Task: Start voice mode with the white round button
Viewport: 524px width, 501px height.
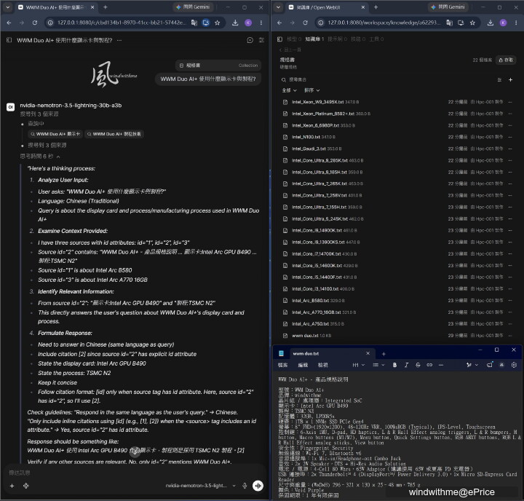Action: 258,486
